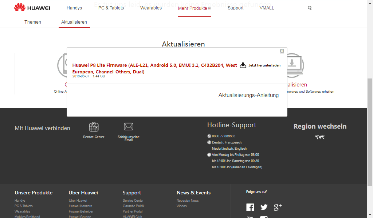Select the Aktualisieren tab

coord(74,22)
